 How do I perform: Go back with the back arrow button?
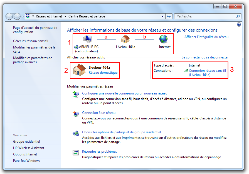[x=9, y=16]
